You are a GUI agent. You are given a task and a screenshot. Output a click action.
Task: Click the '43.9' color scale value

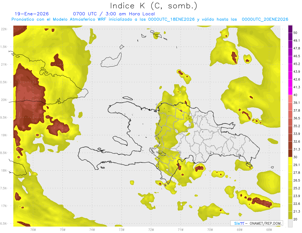coord(297,72)
